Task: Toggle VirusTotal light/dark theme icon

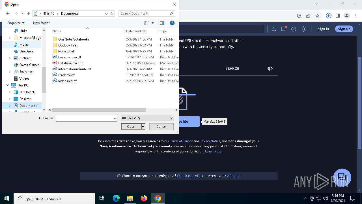Action: point(304,29)
